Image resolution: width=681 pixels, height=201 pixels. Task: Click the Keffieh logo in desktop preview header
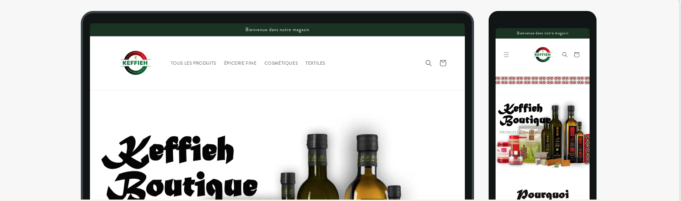click(x=136, y=63)
